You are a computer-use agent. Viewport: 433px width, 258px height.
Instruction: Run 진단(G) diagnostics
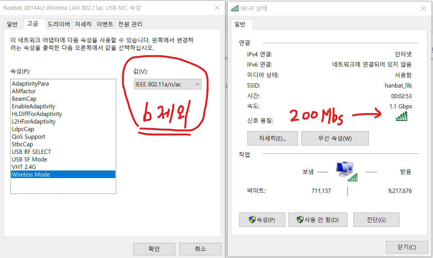(376, 220)
